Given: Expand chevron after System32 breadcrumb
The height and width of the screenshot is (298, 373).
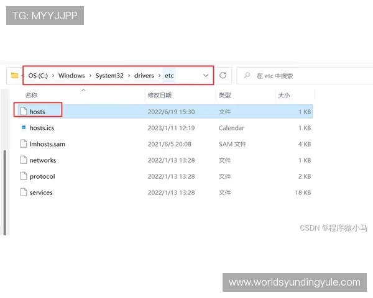Looking at the screenshot, I should [129, 76].
